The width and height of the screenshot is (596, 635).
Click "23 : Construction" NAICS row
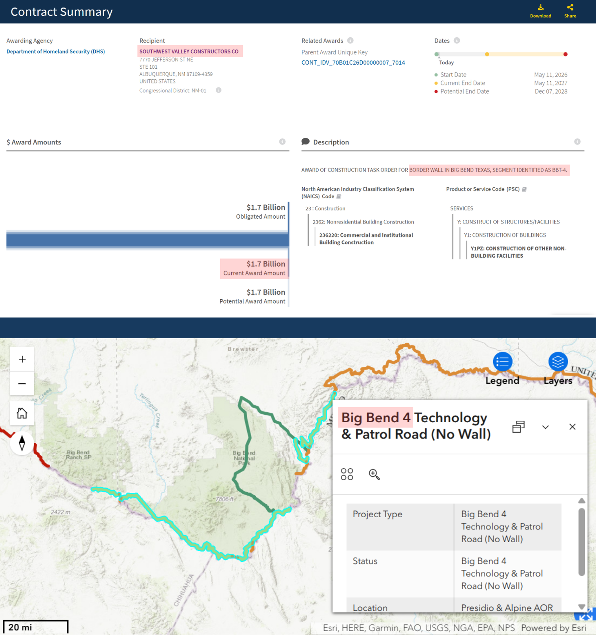pyautogui.click(x=325, y=208)
